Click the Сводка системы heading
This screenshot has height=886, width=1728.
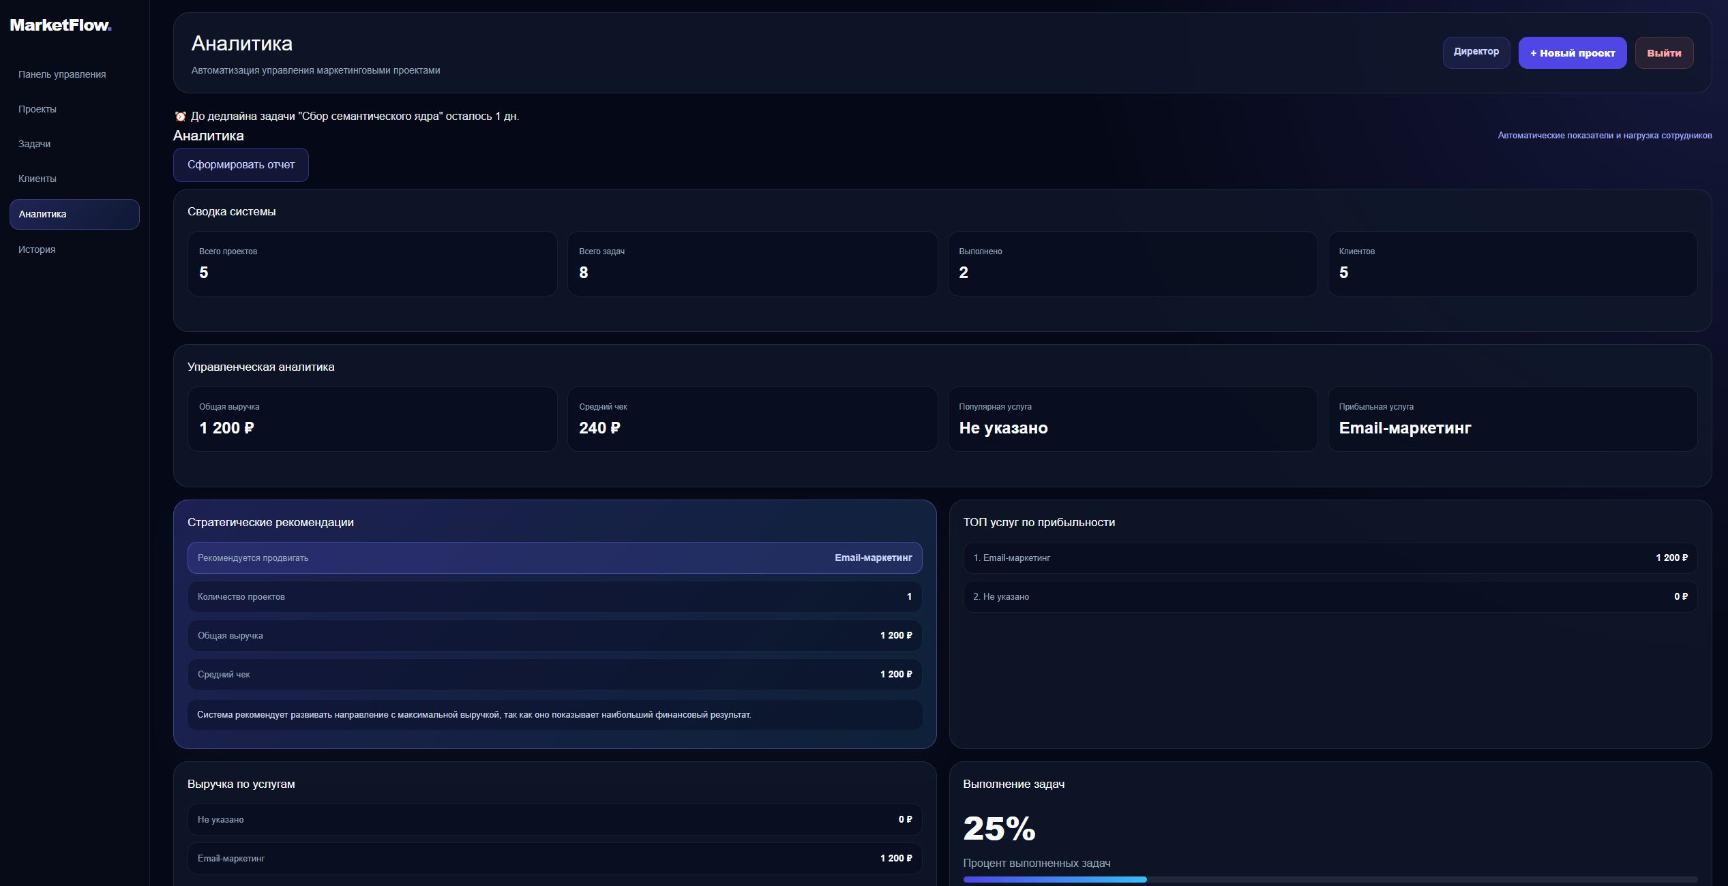click(232, 211)
